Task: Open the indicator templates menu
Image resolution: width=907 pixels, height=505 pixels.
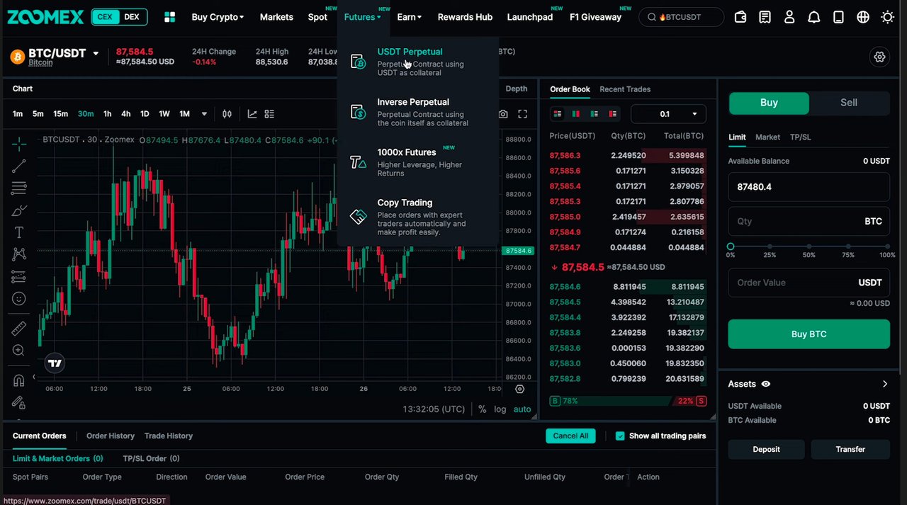Action: [x=269, y=114]
